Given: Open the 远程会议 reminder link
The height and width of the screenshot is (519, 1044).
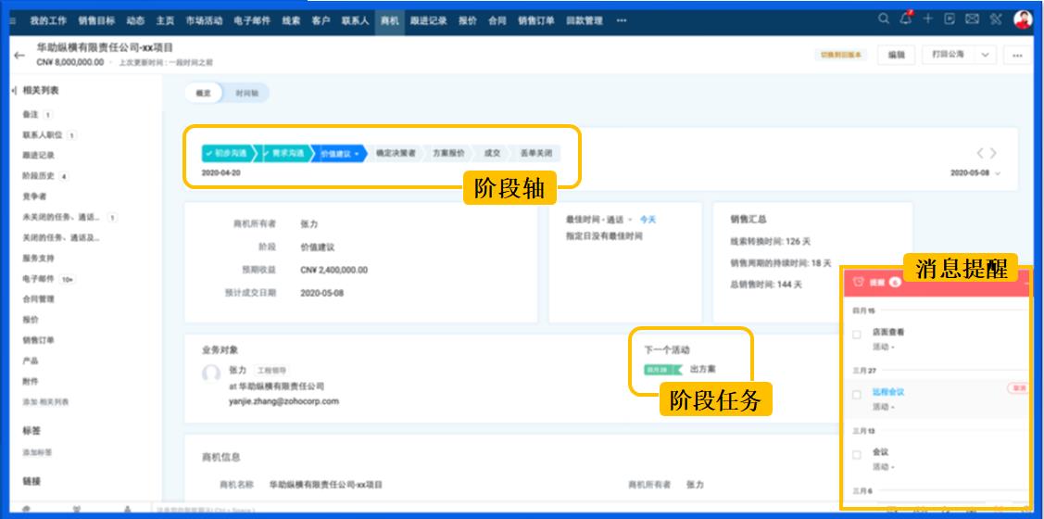Looking at the screenshot, I should (x=888, y=392).
